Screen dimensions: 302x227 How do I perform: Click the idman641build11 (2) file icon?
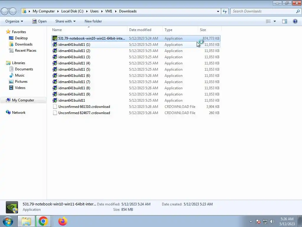coord(55,51)
